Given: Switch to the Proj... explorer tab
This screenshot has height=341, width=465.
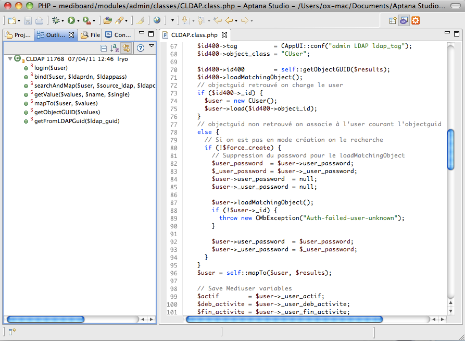Looking at the screenshot, I should pyautogui.click(x=18, y=35).
